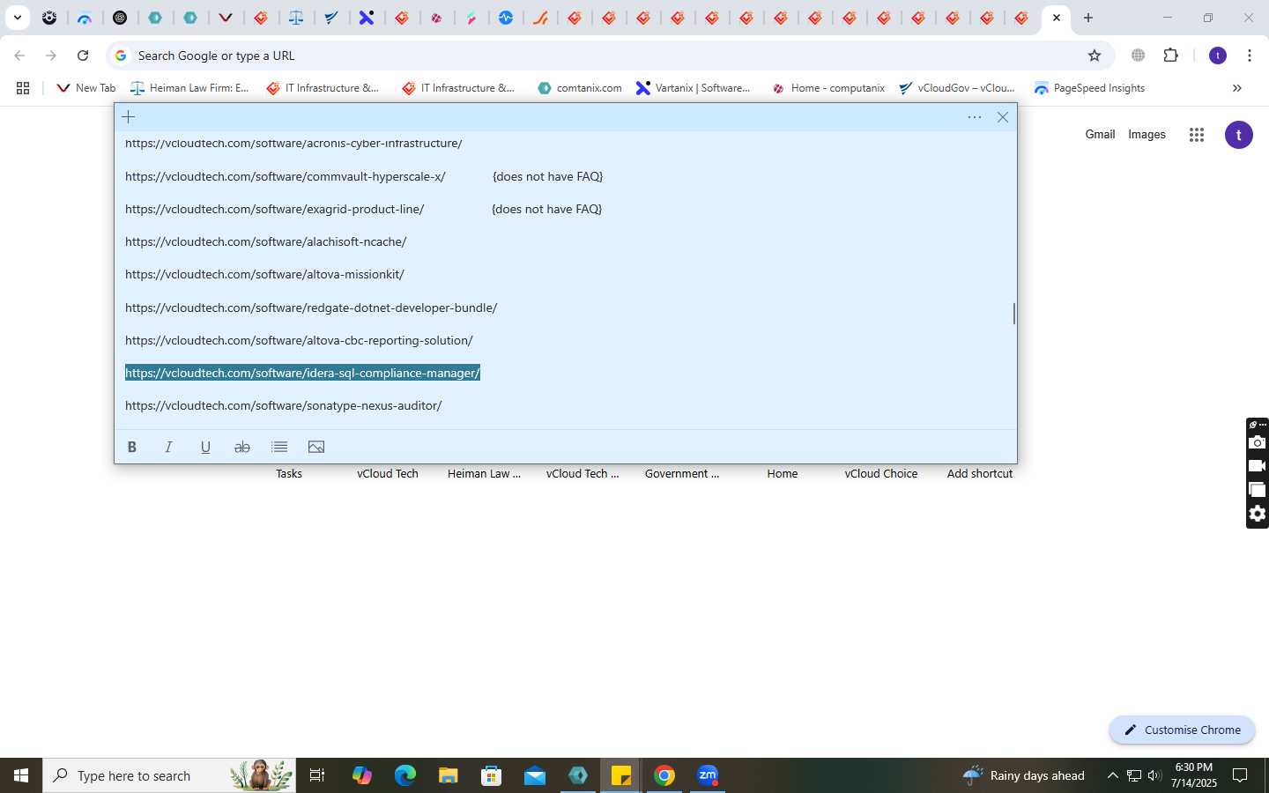Switch to the blue arc favicon tab
Image resolution: width=1269 pixels, height=793 pixels.
coord(85,18)
